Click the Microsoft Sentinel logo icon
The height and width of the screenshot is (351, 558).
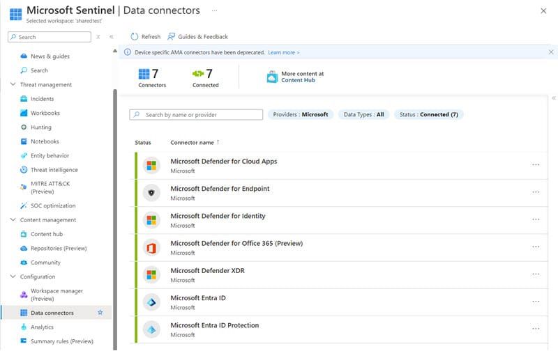(x=15, y=14)
